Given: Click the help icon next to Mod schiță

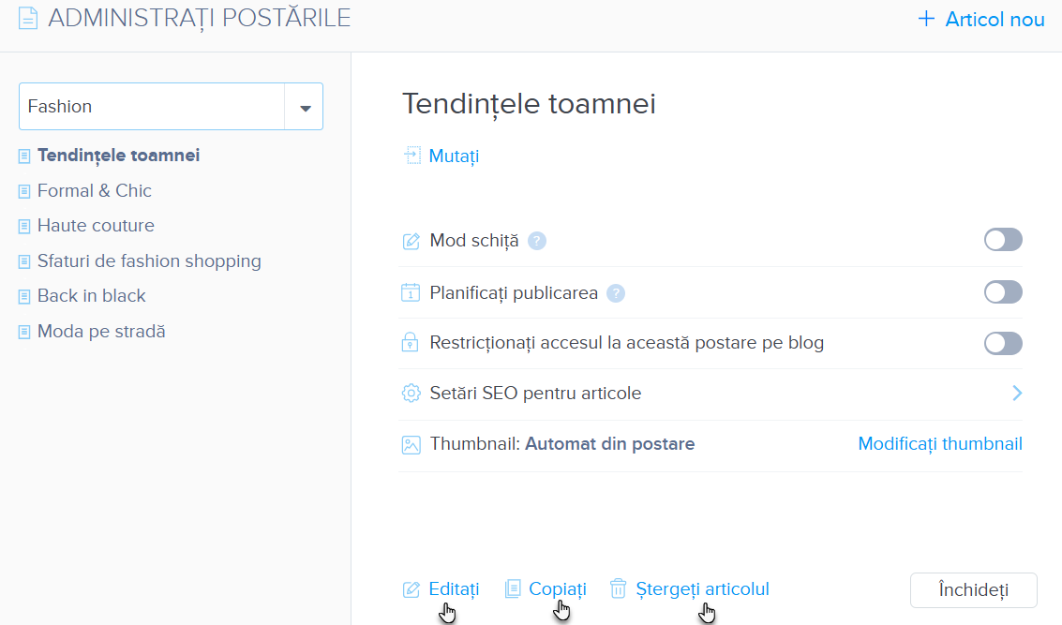Looking at the screenshot, I should click(x=537, y=241).
